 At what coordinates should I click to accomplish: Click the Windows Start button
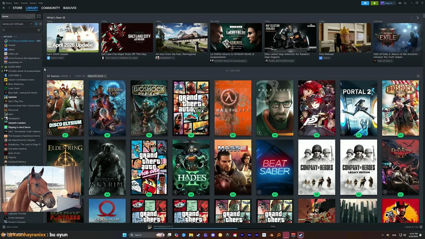[125, 235]
